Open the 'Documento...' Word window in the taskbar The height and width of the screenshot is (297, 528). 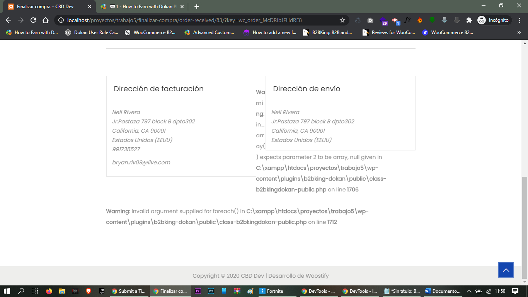(x=443, y=291)
